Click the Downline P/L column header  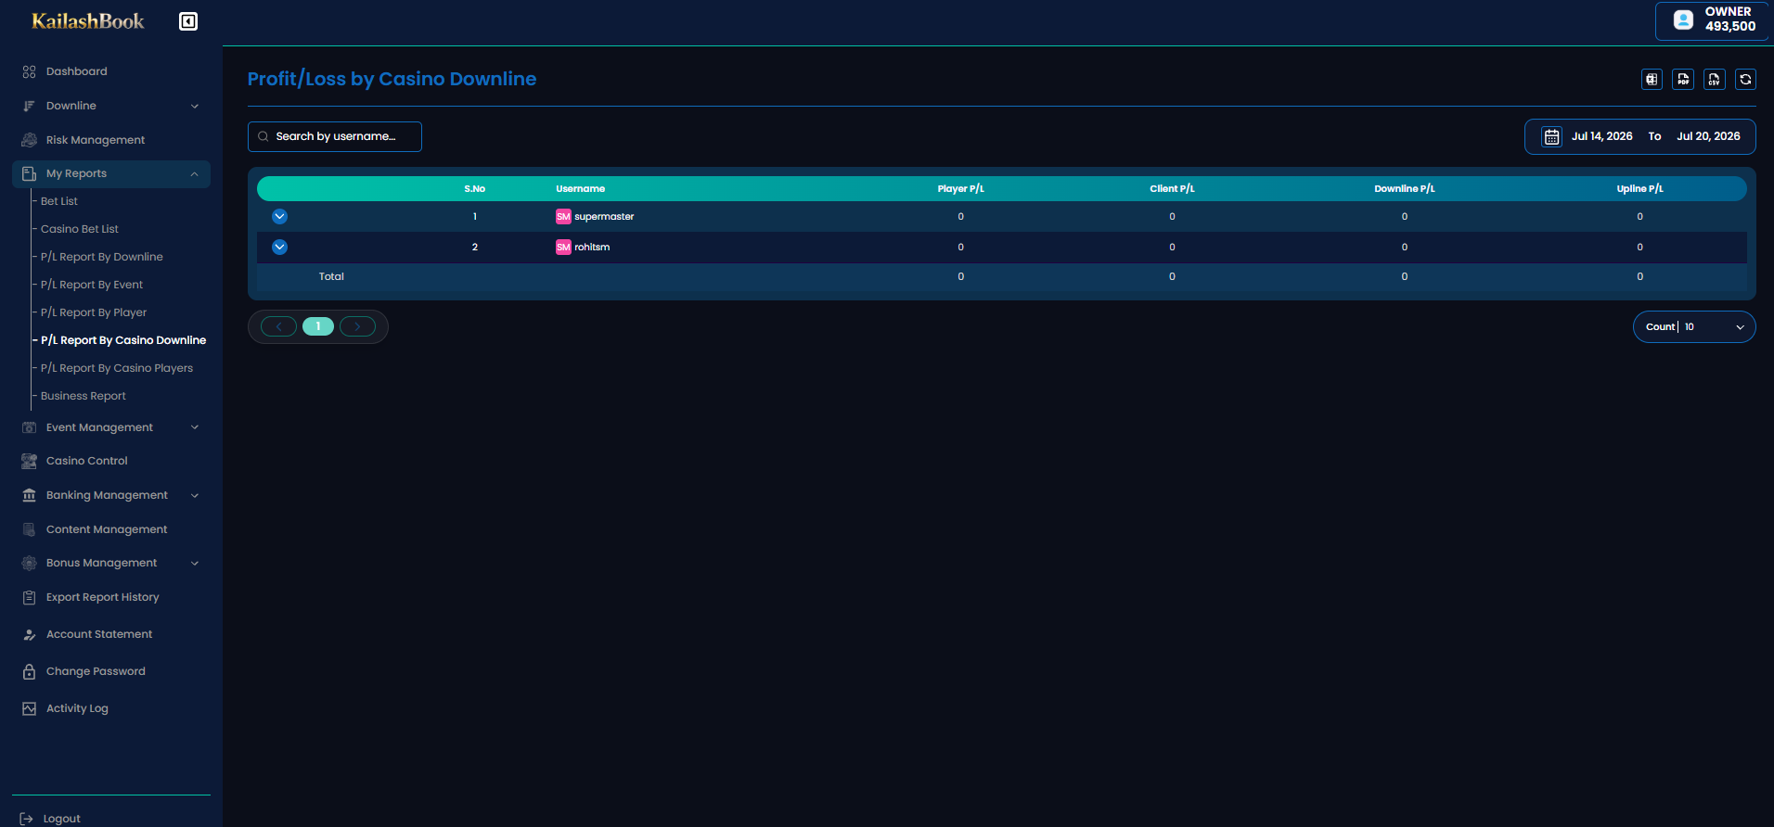[x=1404, y=189]
